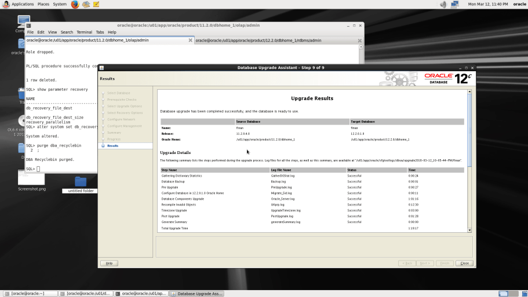Click the Summary step in sidebar

(x=114, y=133)
